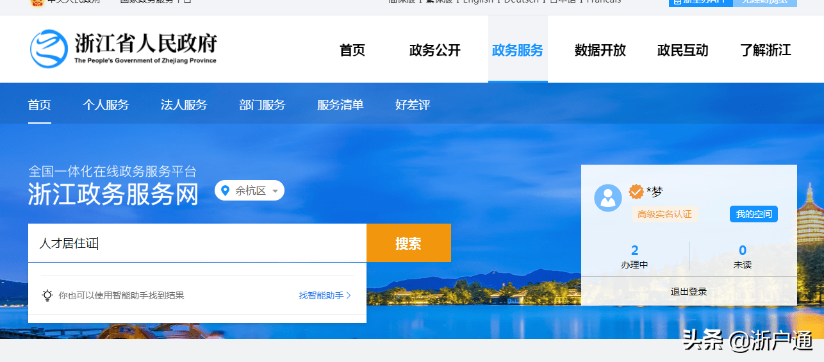Click the location pin icon beside 余杭区

(226, 190)
